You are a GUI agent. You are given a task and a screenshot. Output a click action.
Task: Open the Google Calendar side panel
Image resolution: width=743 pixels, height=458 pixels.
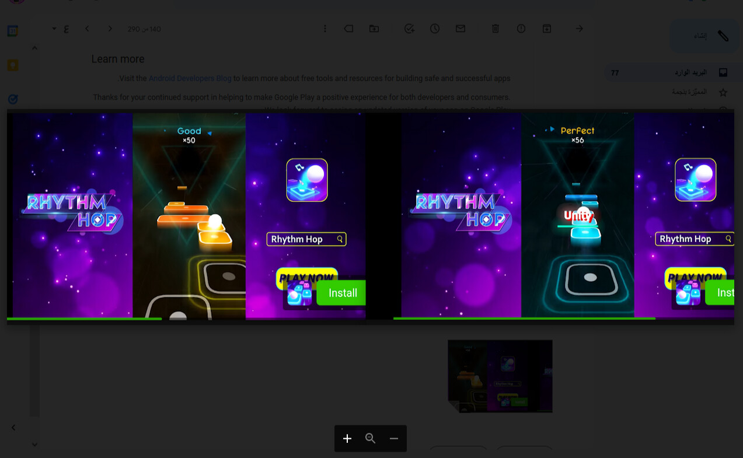point(13,30)
